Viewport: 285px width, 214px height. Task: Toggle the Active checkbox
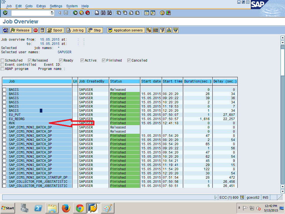(82, 60)
